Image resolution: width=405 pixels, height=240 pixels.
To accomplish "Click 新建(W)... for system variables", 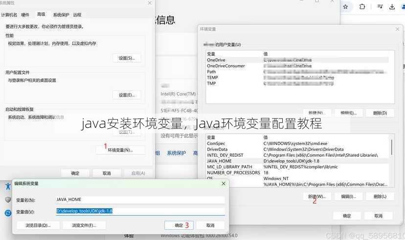I will tap(317, 196).
